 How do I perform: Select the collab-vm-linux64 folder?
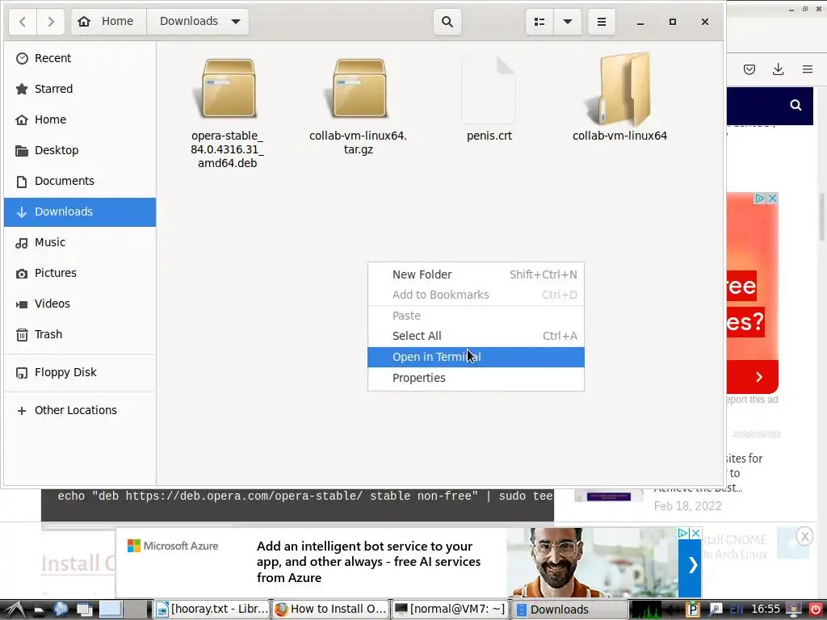click(619, 98)
